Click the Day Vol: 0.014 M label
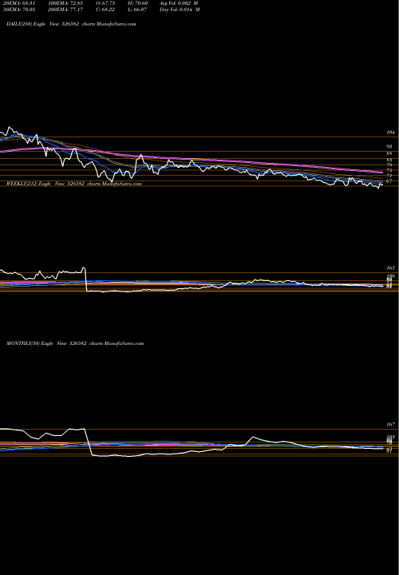Image resolution: width=399 pixels, height=575 pixels. click(180, 10)
